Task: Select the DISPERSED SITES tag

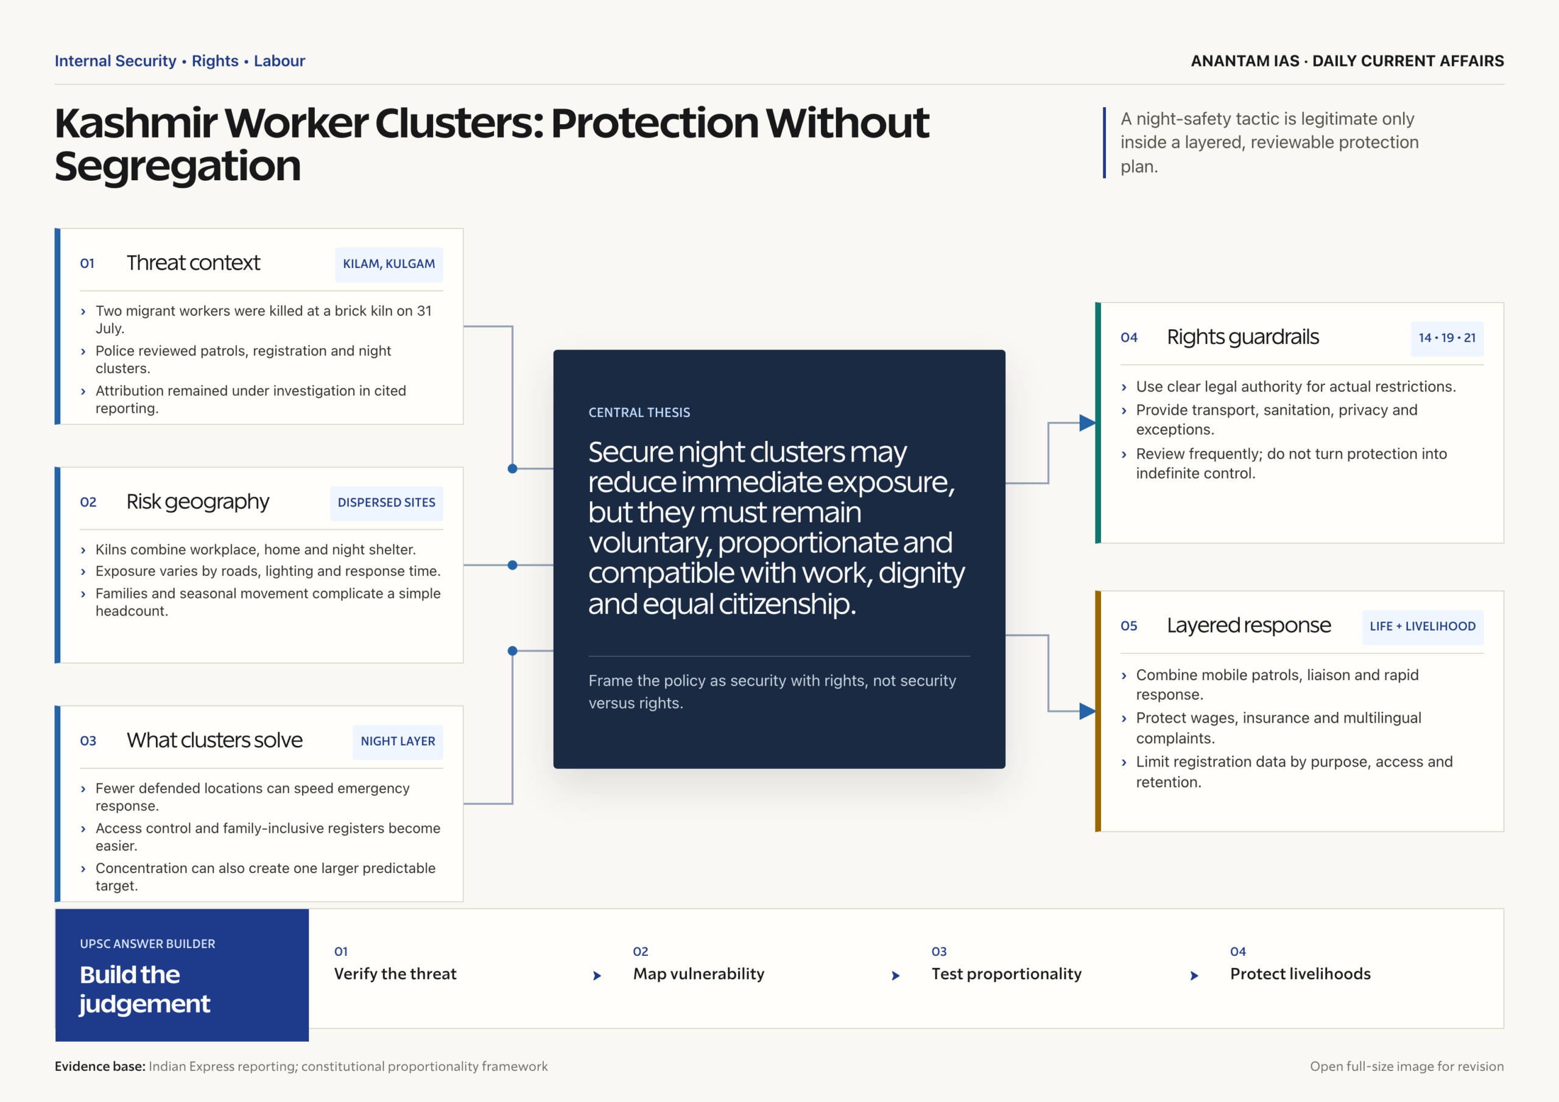Action: (386, 503)
